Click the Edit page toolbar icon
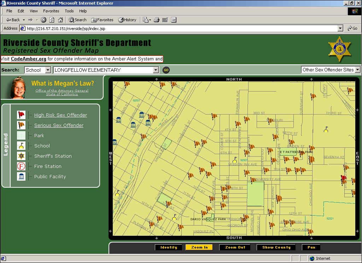 pos(165,20)
